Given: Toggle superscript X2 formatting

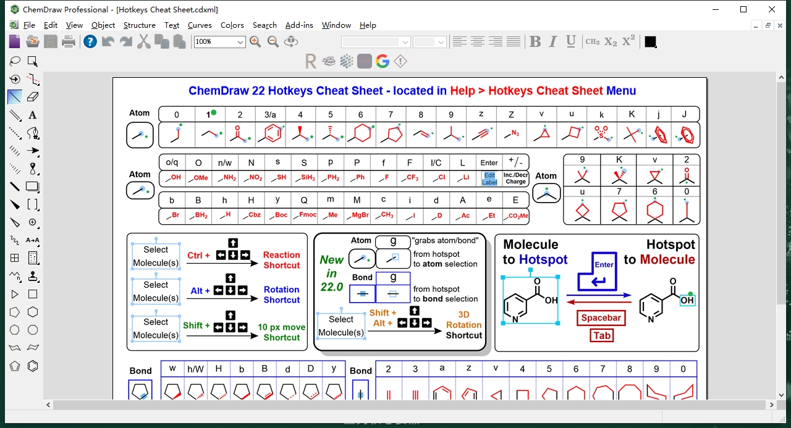Looking at the screenshot, I should tap(628, 41).
